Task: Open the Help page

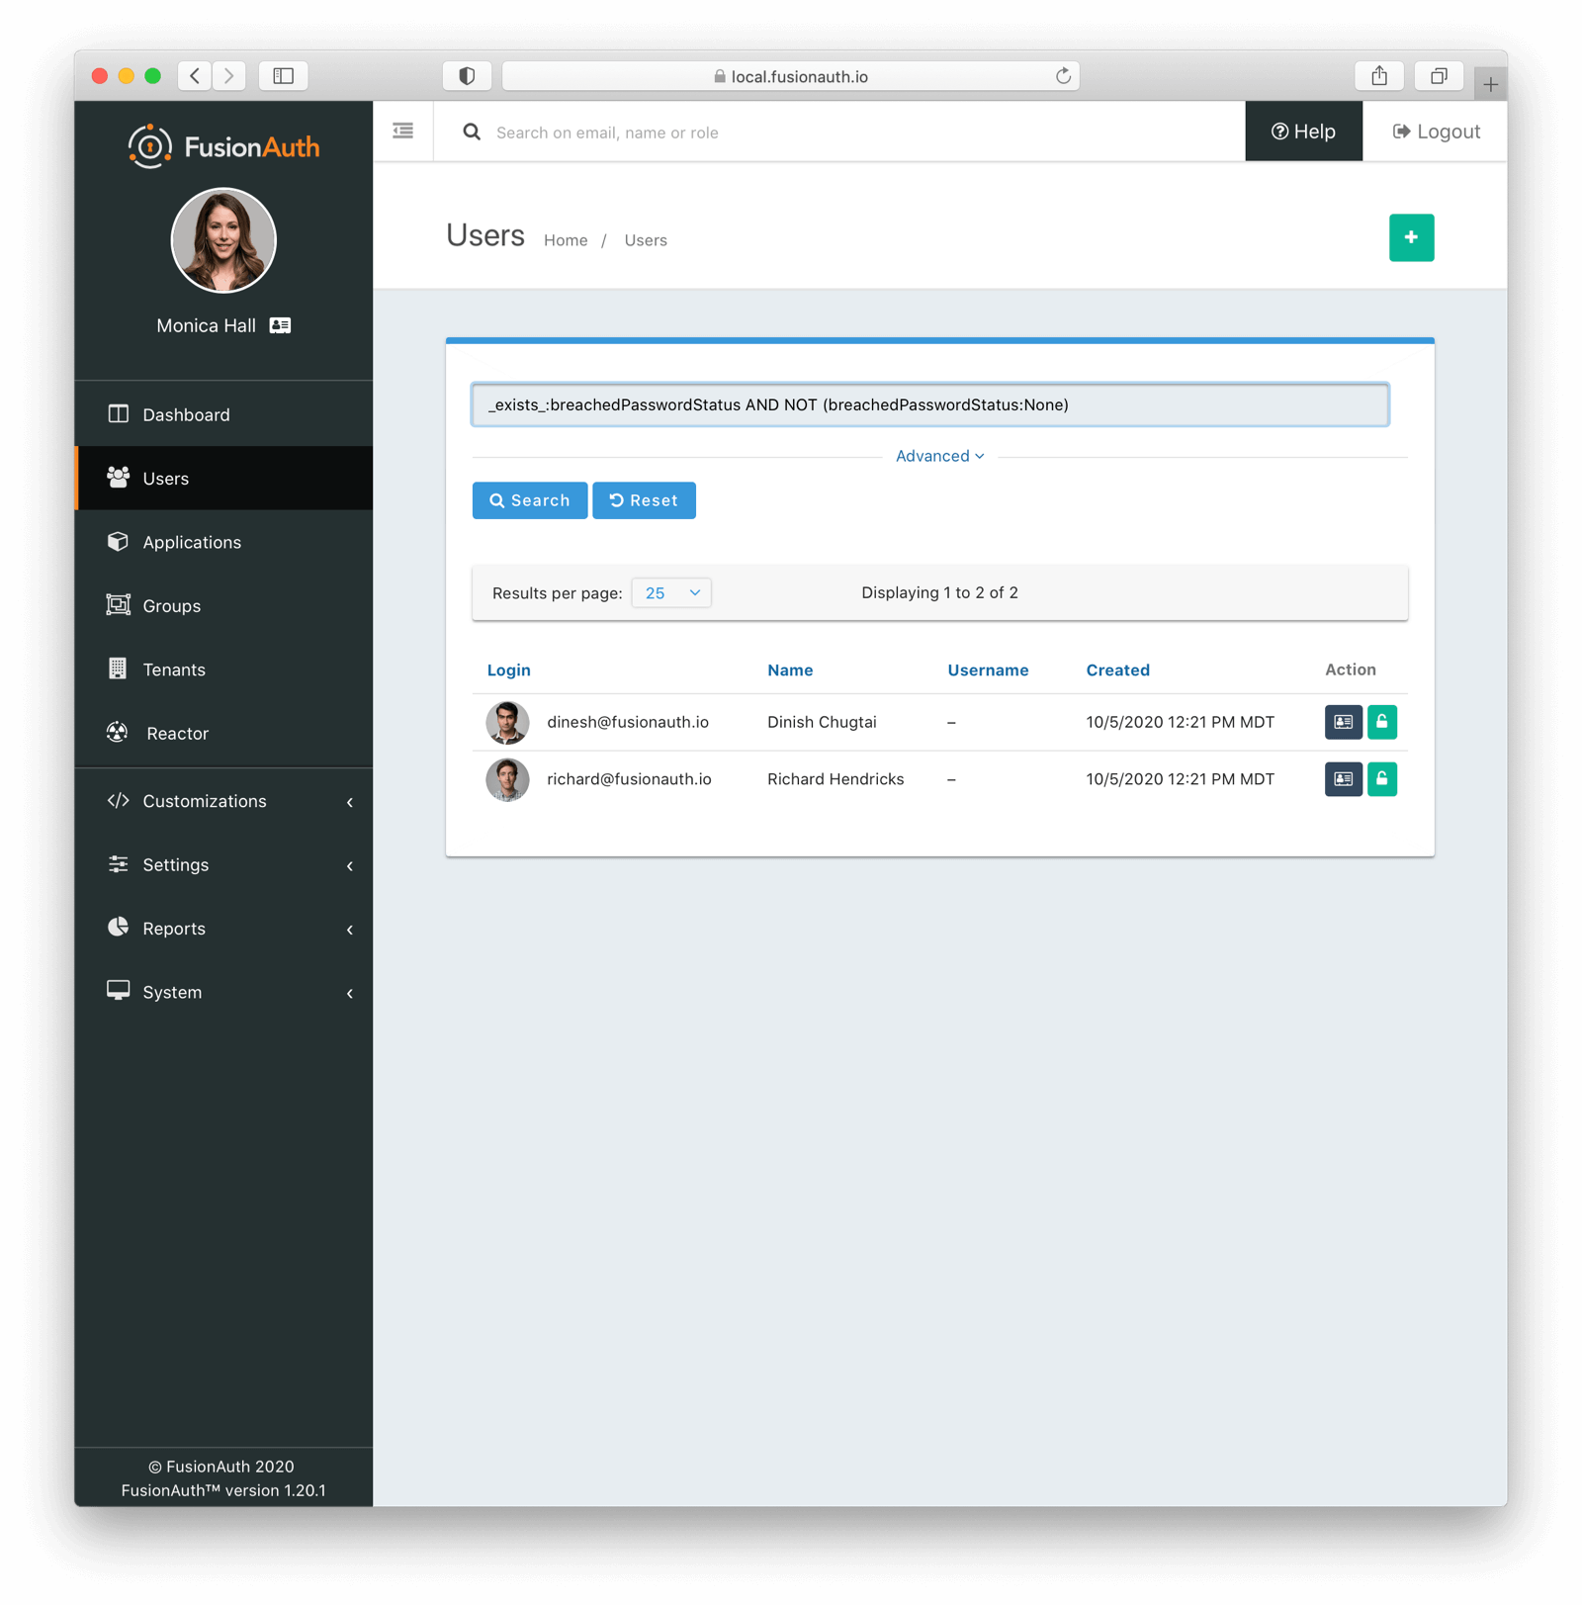Action: click(x=1303, y=132)
